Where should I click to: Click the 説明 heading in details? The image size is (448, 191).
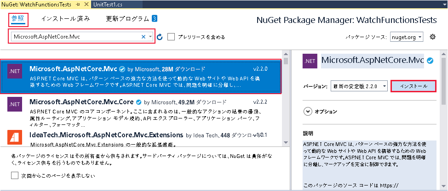pos(308,133)
